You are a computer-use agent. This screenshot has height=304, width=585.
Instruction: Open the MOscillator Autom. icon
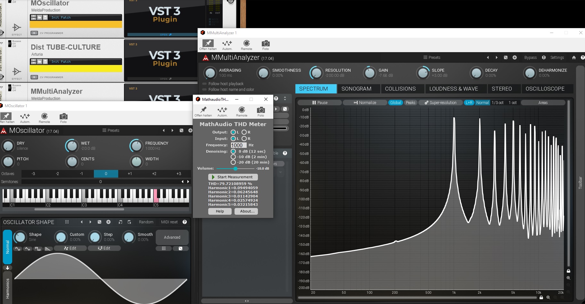point(25,116)
